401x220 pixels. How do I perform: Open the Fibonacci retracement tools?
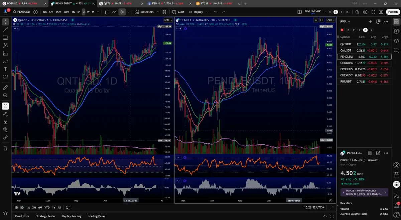(x=5, y=38)
